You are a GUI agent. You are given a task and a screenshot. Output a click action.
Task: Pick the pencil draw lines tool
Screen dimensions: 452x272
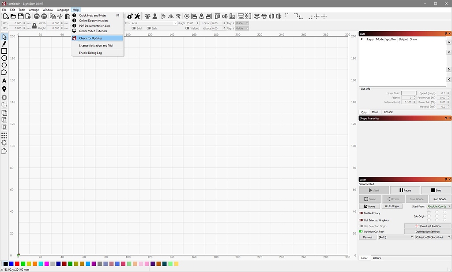[x=4, y=44]
